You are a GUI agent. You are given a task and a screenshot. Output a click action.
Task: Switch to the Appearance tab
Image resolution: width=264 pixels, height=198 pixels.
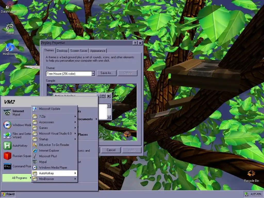click(x=98, y=51)
